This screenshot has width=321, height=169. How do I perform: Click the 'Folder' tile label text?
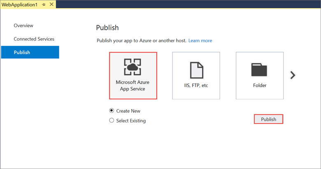[260, 85]
